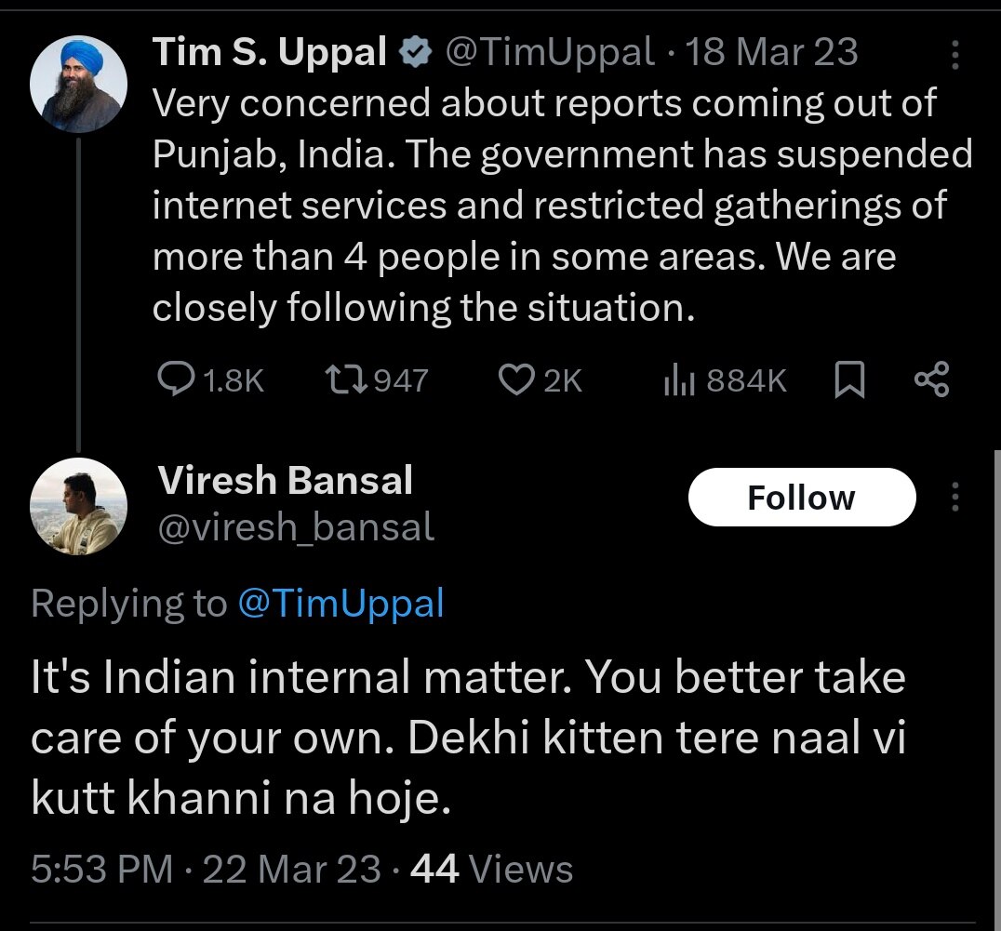Open Tim S. Uppal's profile picture
This screenshot has height=931, width=1001.
[78, 85]
